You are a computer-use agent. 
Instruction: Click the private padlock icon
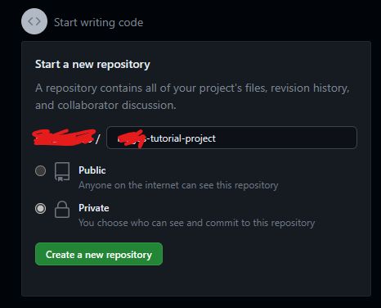[62, 210]
